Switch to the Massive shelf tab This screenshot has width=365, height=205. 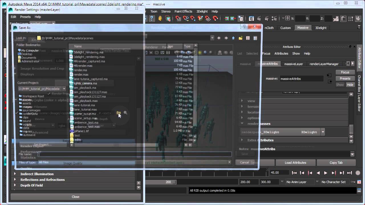click(x=303, y=28)
